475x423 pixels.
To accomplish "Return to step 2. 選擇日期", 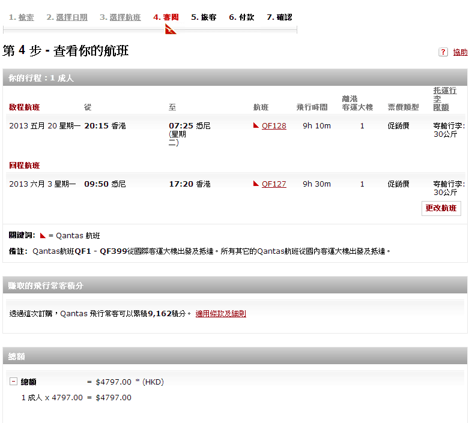I will click(67, 17).
